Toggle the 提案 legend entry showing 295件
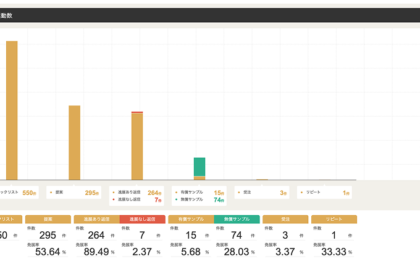Viewport: 420px width, 259px height. (x=73, y=192)
